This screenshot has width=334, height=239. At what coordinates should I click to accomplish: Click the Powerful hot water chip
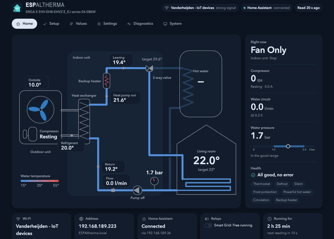[297, 192]
